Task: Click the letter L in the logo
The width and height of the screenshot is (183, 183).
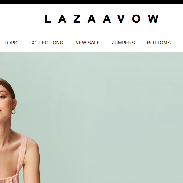Action: (x=48, y=19)
